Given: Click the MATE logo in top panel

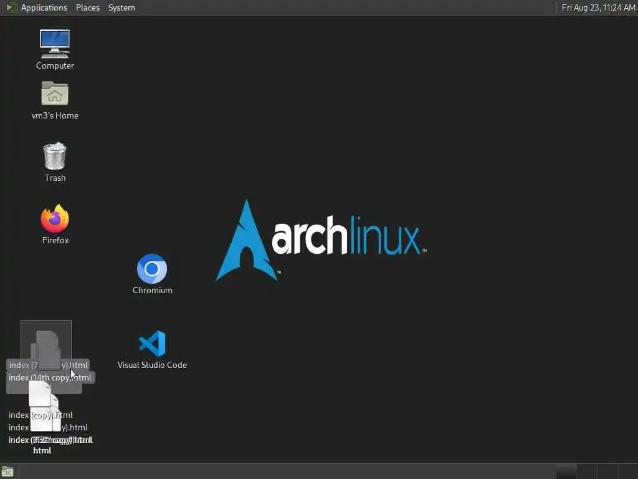Looking at the screenshot, I should pos(11,7).
